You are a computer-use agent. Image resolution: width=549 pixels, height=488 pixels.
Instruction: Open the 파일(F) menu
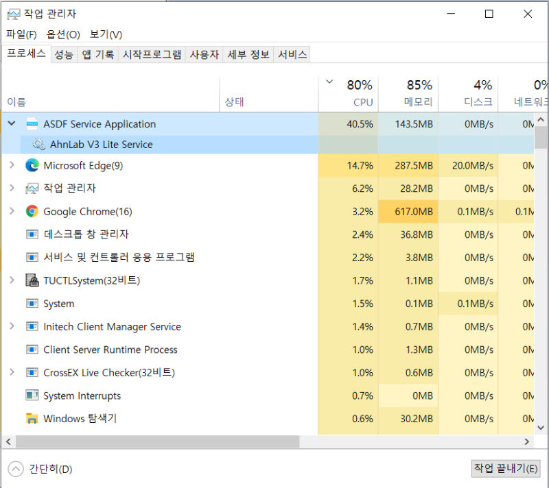point(21,34)
